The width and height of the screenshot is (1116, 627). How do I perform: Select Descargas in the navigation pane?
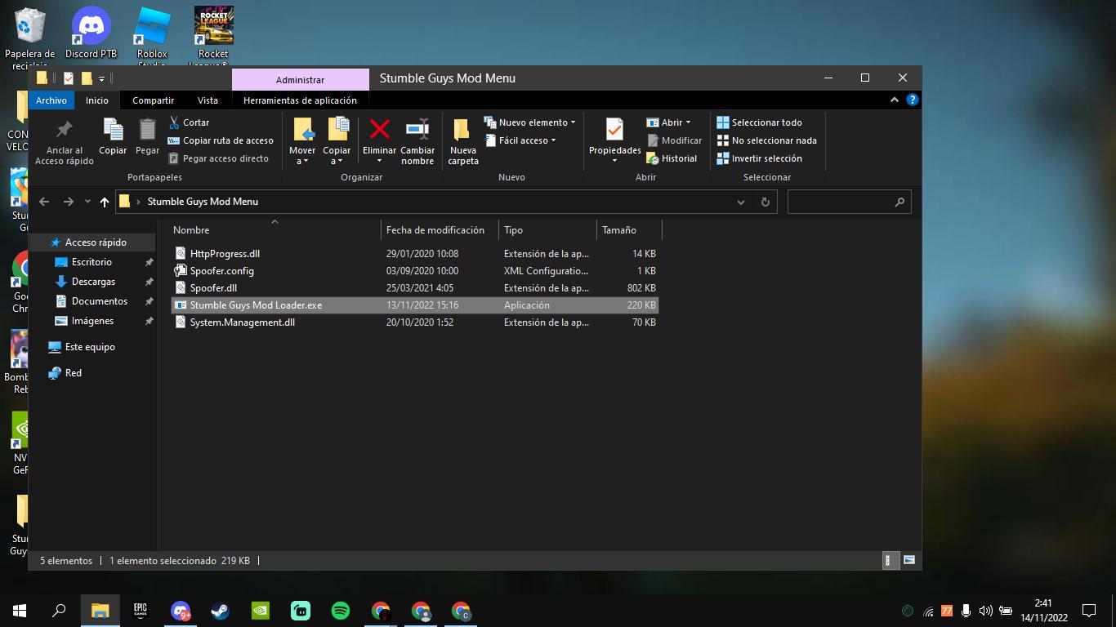[x=93, y=282]
